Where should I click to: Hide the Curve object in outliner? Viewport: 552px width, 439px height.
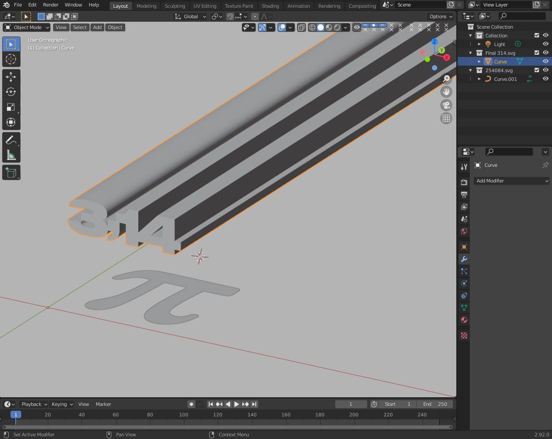coord(545,61)
